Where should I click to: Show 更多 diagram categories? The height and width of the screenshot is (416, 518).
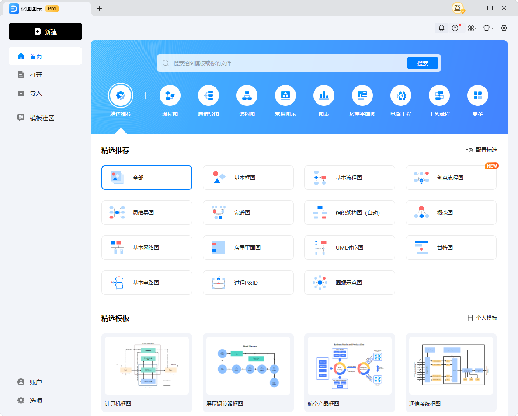478,95
